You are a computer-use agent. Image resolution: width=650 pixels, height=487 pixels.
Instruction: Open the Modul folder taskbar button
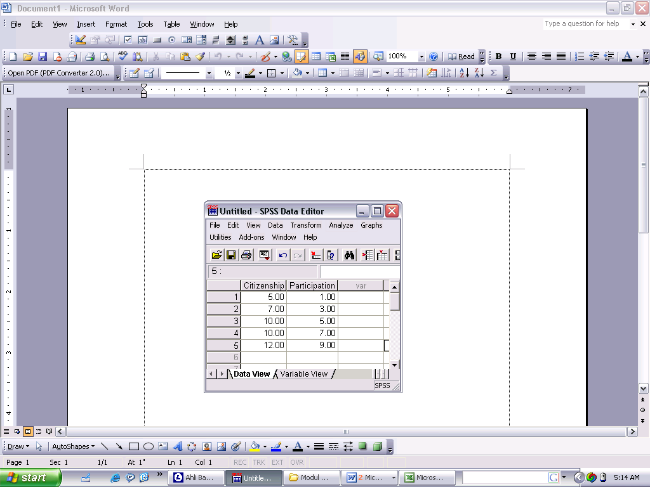point(311,477)
